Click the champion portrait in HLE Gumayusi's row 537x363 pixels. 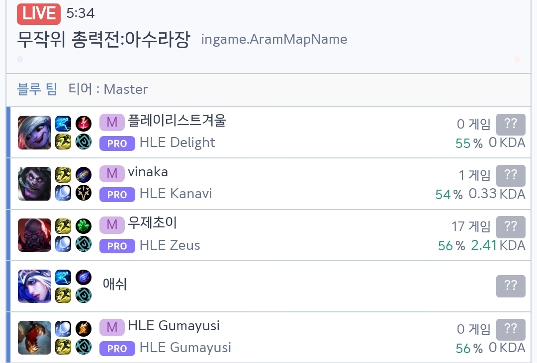[x=34, y=338]
